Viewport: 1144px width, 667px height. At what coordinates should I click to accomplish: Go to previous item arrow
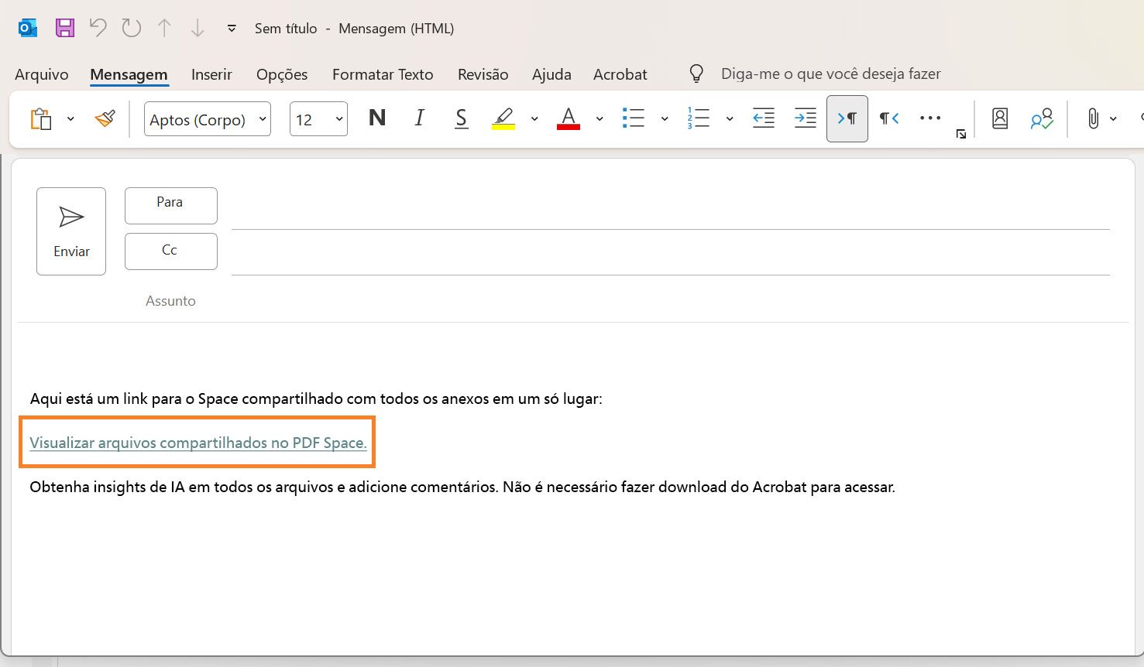[164, 29]
